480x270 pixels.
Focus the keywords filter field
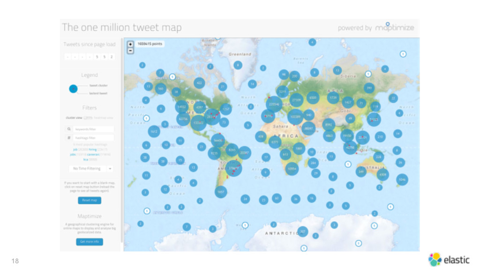click(93, 129)
